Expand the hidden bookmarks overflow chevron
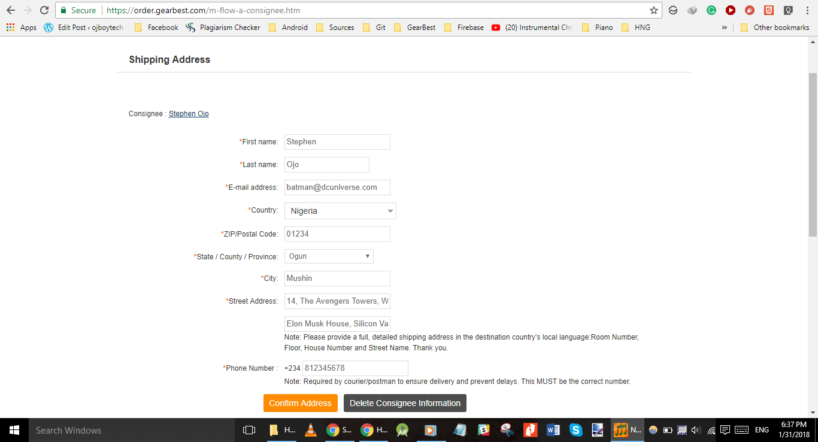Image resolution: width=818 pixels, height=442 pixels. (725, 28)
